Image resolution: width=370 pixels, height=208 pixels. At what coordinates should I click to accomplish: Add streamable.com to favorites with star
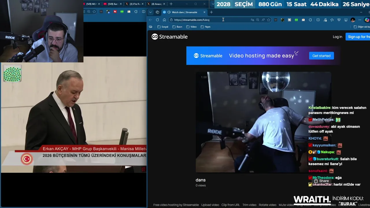coord(269,20)
